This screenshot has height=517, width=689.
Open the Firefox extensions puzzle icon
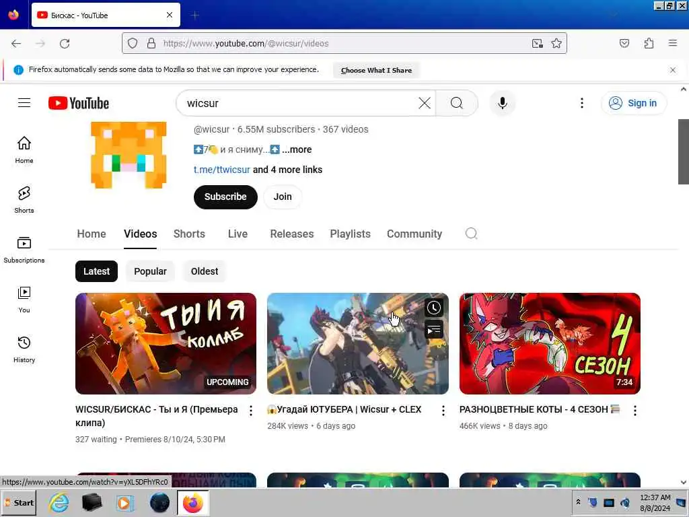(649, 43)
